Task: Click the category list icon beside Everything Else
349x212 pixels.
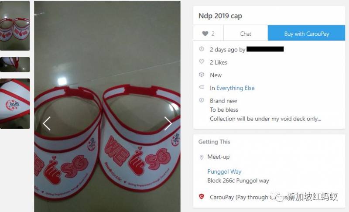Action: [x=202, y=87]
